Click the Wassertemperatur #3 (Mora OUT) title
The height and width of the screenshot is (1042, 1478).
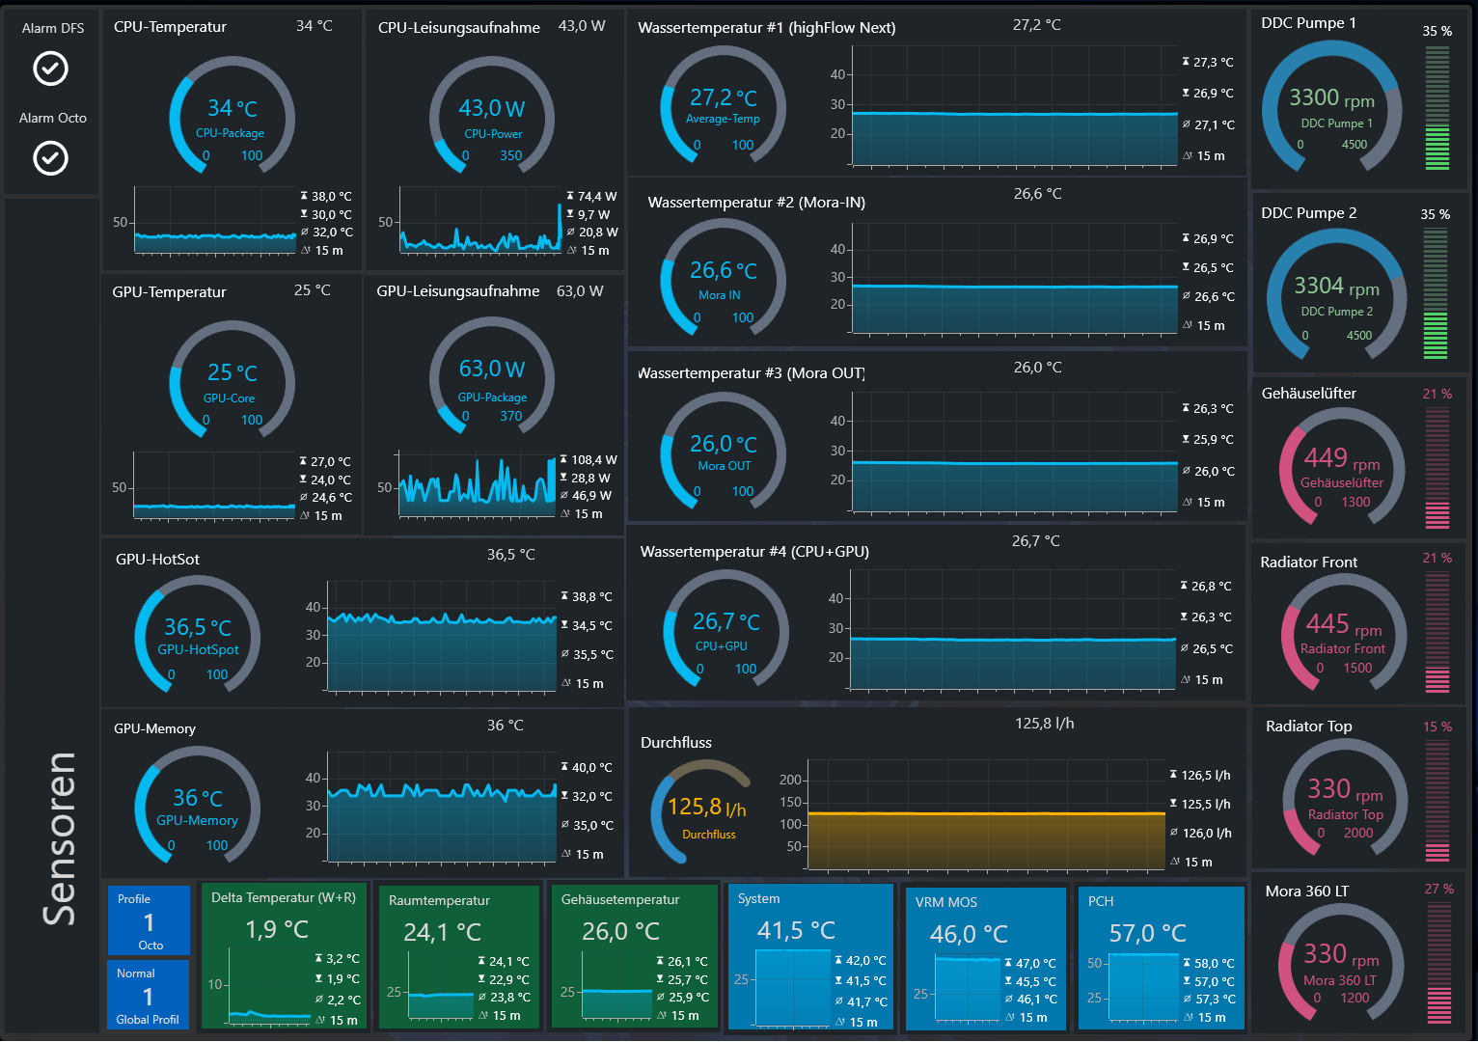pos(752,372)
